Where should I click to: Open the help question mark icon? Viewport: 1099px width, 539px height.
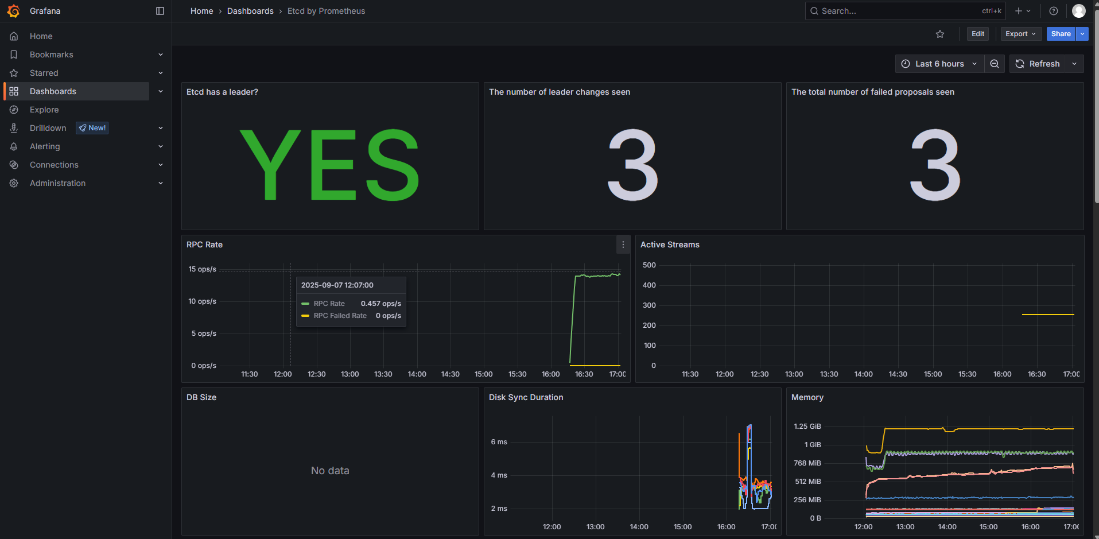[x=1054, y=11]
